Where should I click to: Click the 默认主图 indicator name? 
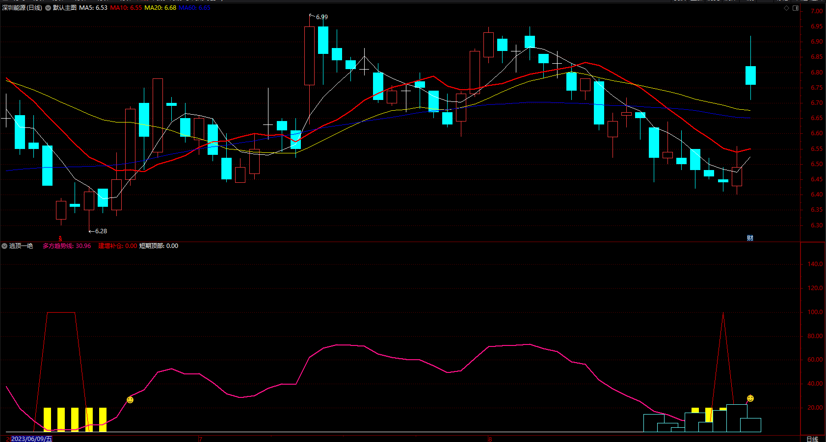click(x=65, y=8)
